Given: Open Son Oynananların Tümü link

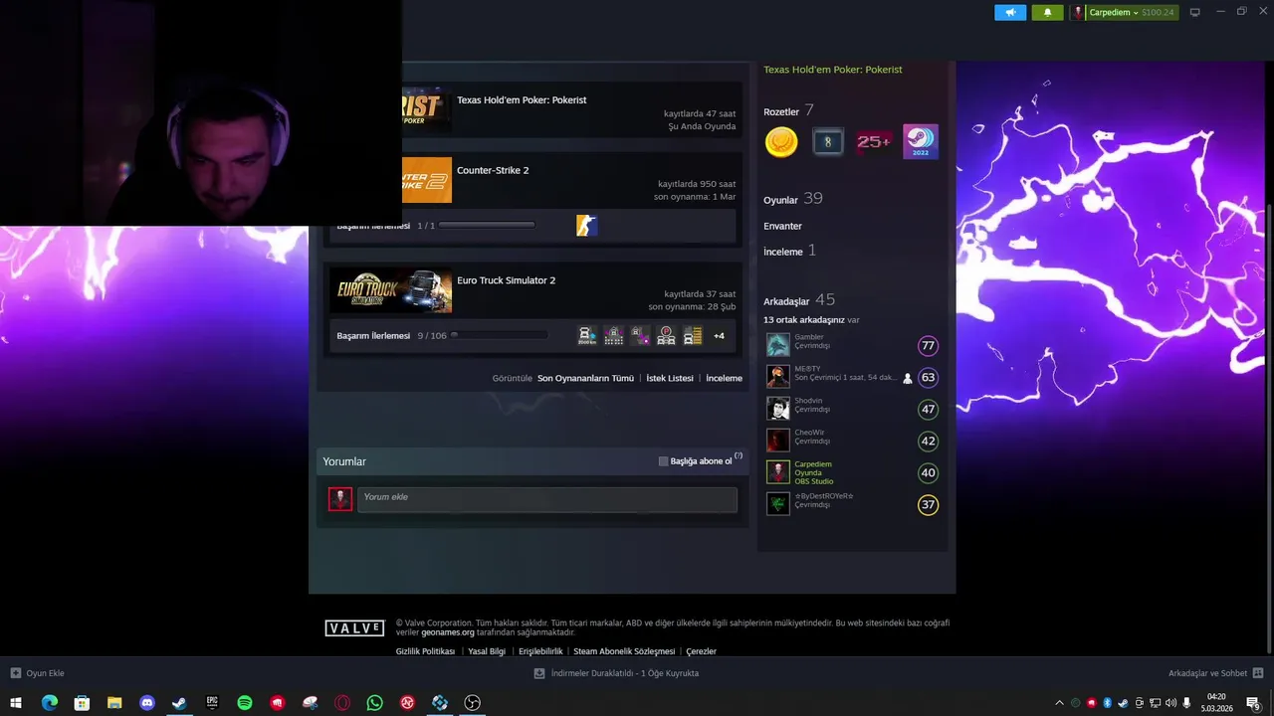Looking at the screenshot, I should click(x=585, y=378).
